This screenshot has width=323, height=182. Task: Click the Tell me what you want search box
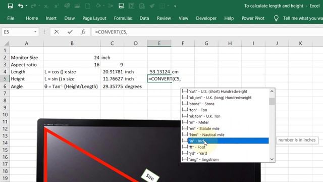pos(303,18)
